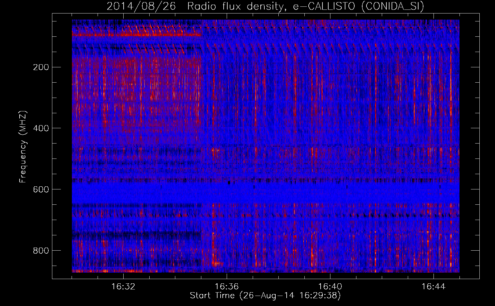Select the 600 frequency tick label

point(41,189)
